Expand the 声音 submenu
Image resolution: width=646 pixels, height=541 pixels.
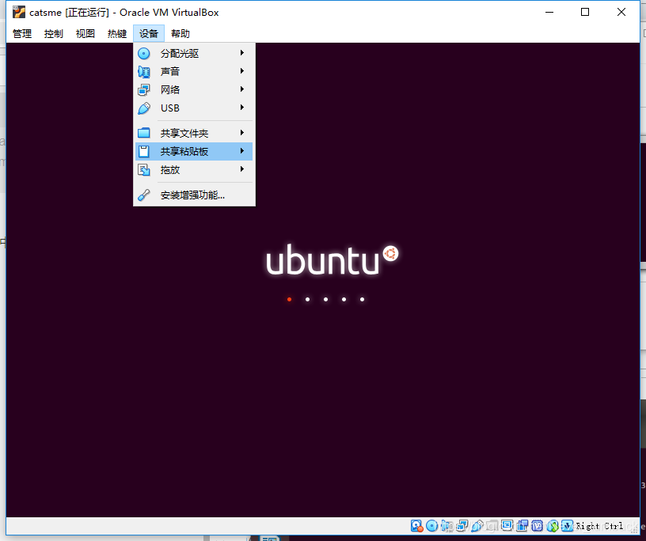[x=194, y=71]
